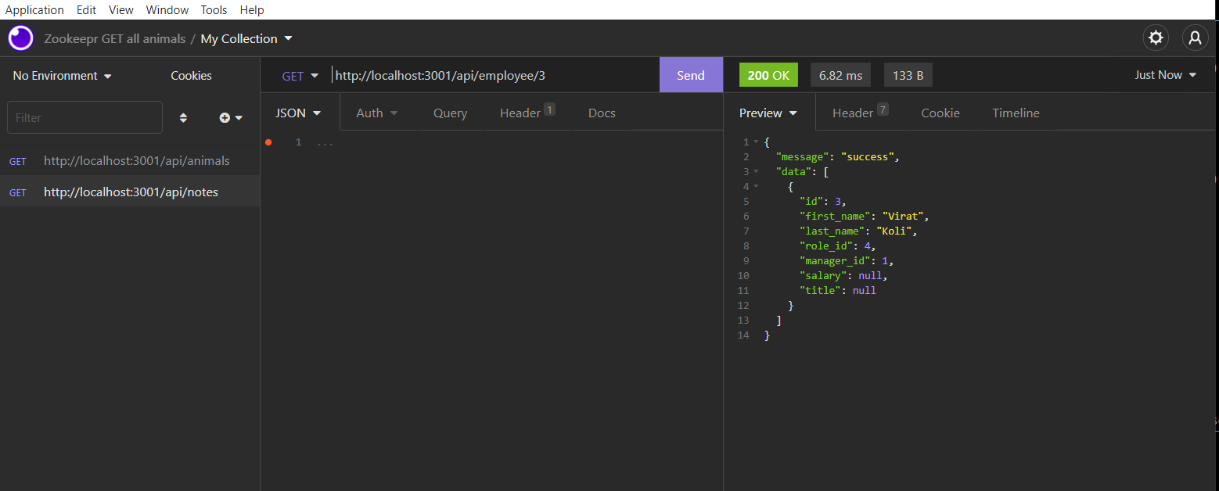Open the Preview mode dropdown
1219x491 pixels.
[x=768, y=113]
